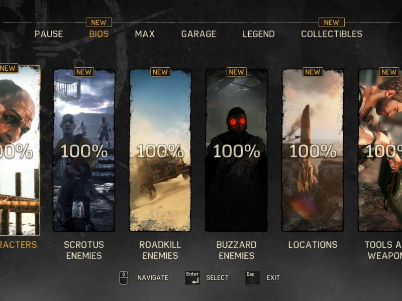
Task: Click NEW badge on Buzzard Enemies card
Action: pos(236,72)
